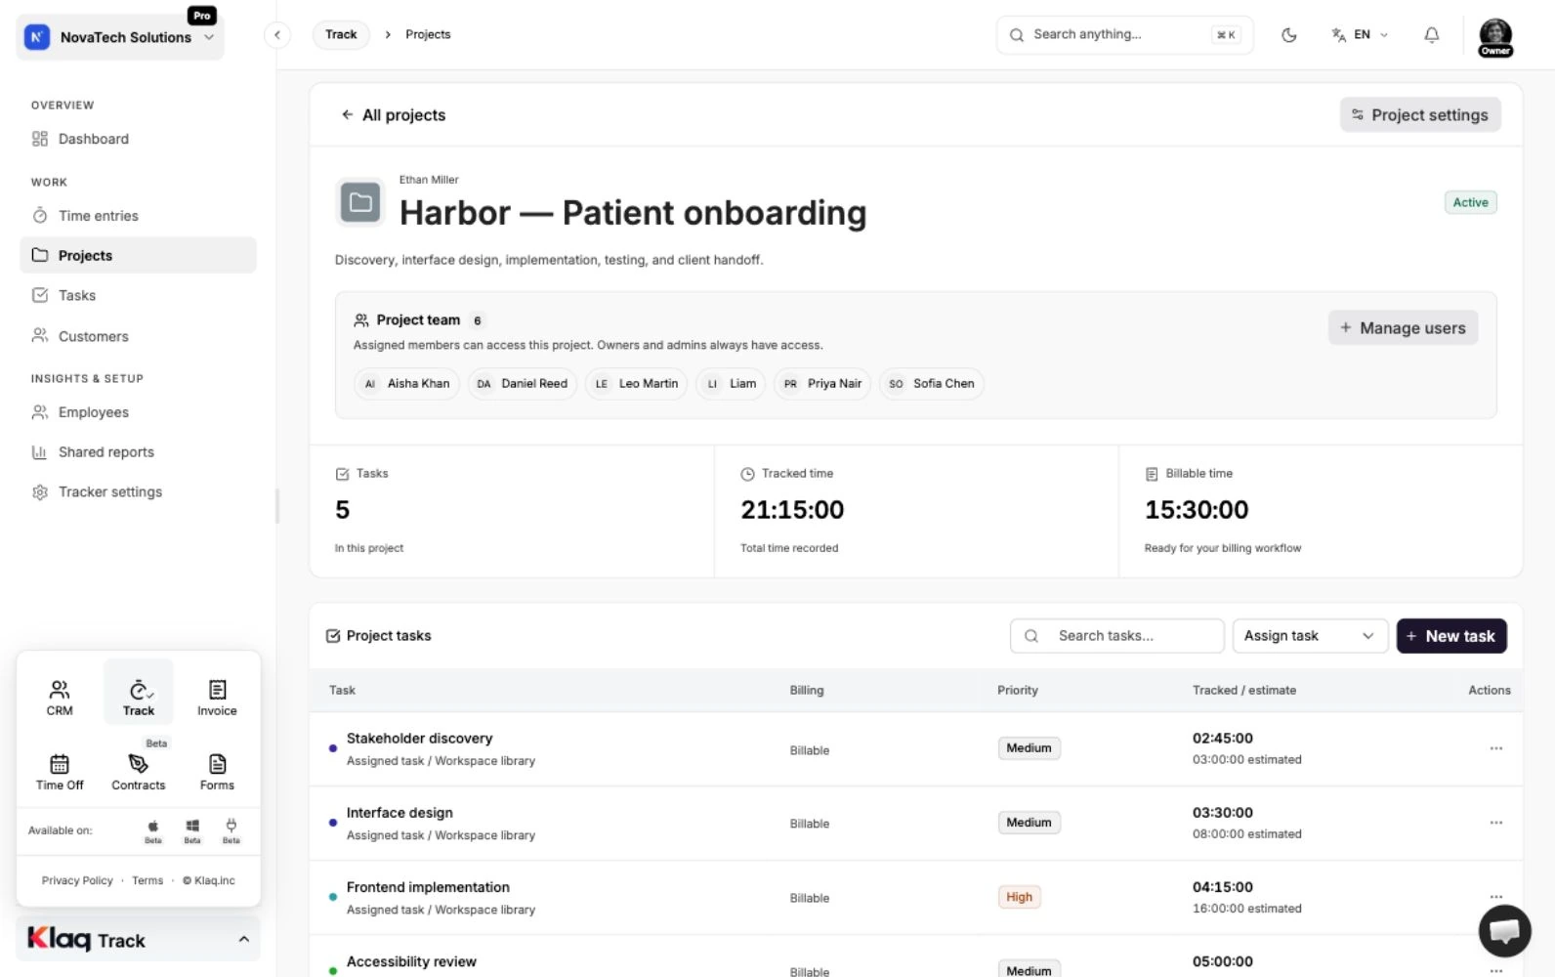Viewport: 1555px width, 977px height.
Task: Open the Assign task dropdown
Action: (x=1310, y=636)
